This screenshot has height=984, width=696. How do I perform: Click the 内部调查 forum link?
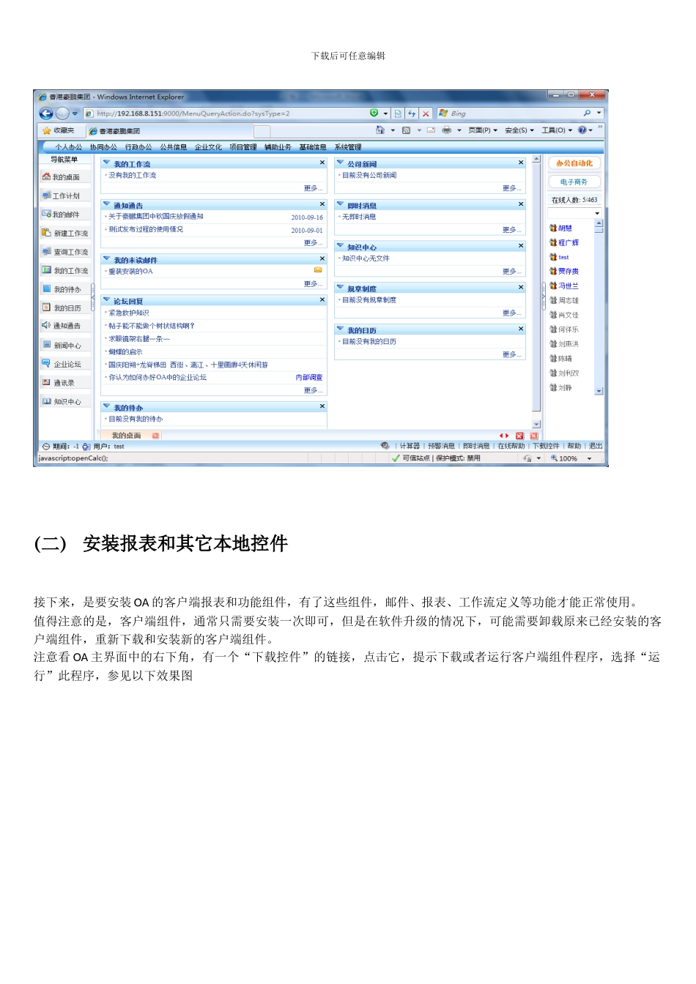tap(309, 378)
